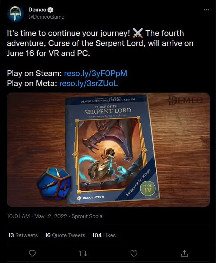This screenshot has width=216, height=263.
Task: Open the Steam link reso.ly/3yF0PpM
Action: (95, 73)
